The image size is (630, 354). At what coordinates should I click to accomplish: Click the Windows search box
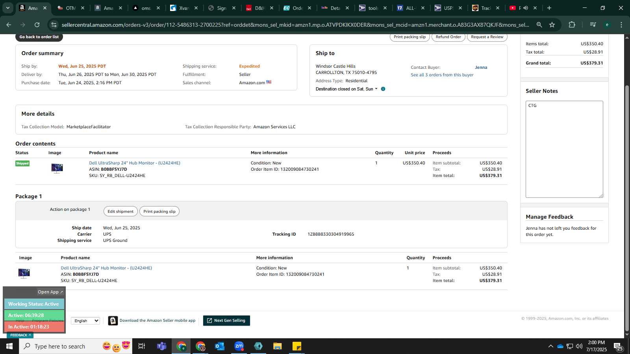coord(76,346)
